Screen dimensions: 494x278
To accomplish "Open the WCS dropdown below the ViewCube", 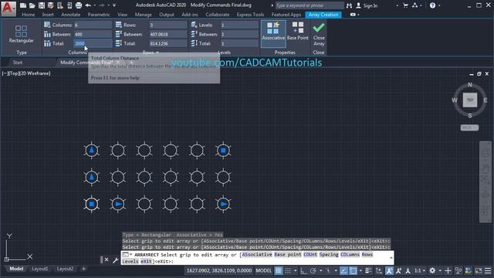I will (469, 127).
